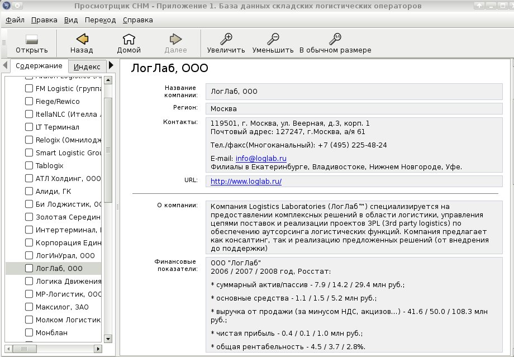Screen dimensions: 514x357
Task: Click the phone number +7 (495) 225-48-24
Action: coord(353,145)
